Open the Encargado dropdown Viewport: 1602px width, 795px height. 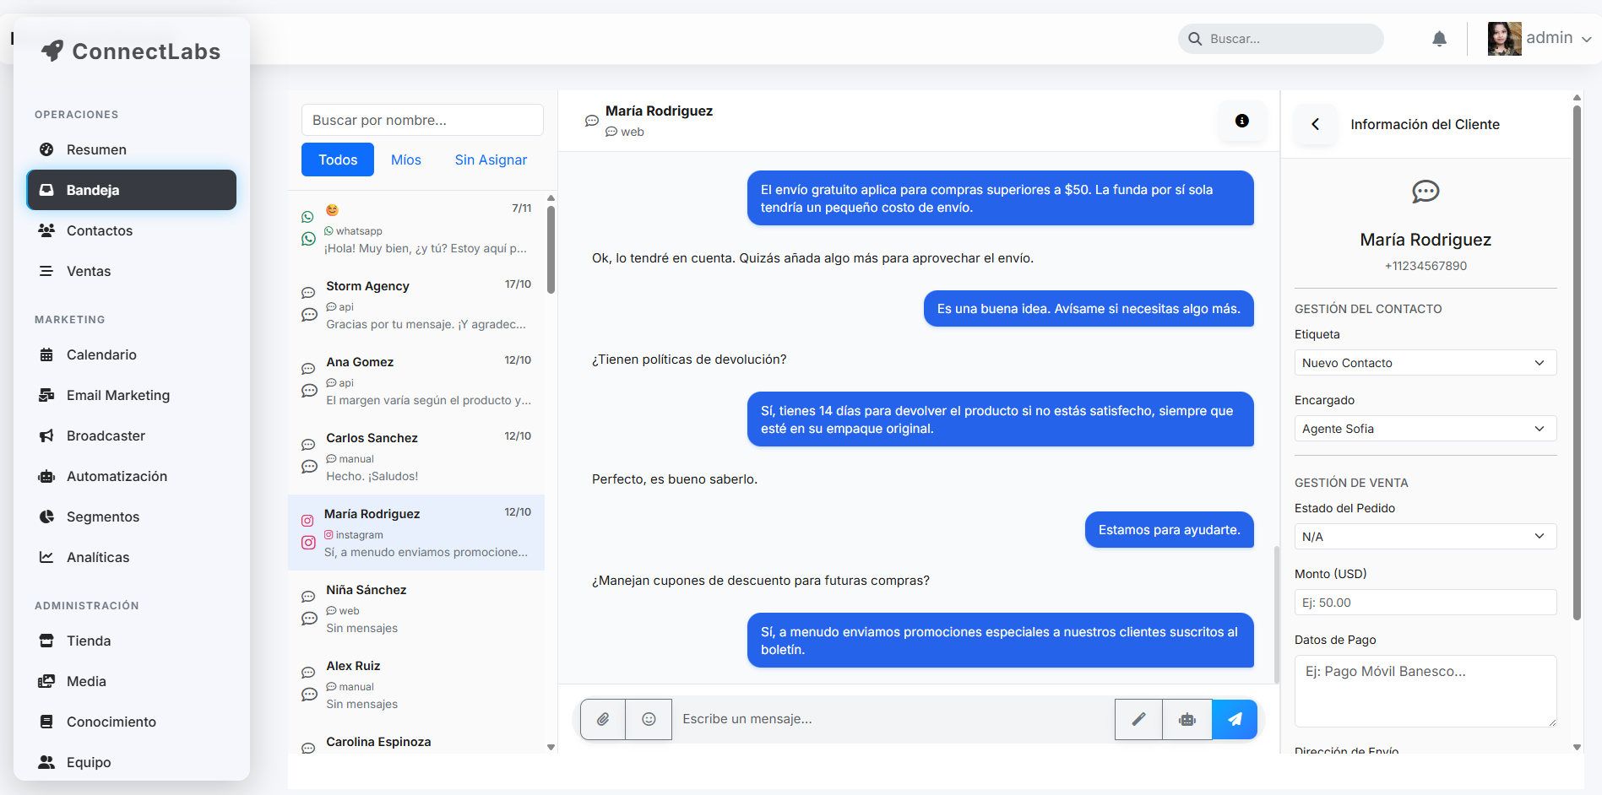[x=1425, y=429]
